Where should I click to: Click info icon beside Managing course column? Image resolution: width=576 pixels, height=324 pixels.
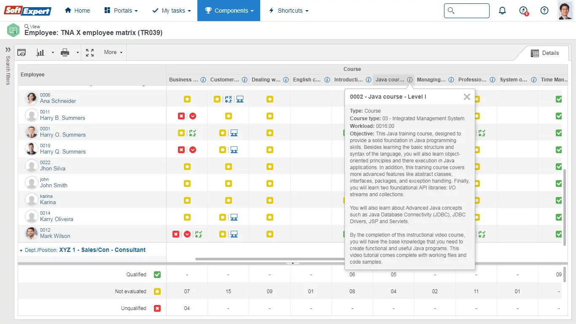pos(451,80)
